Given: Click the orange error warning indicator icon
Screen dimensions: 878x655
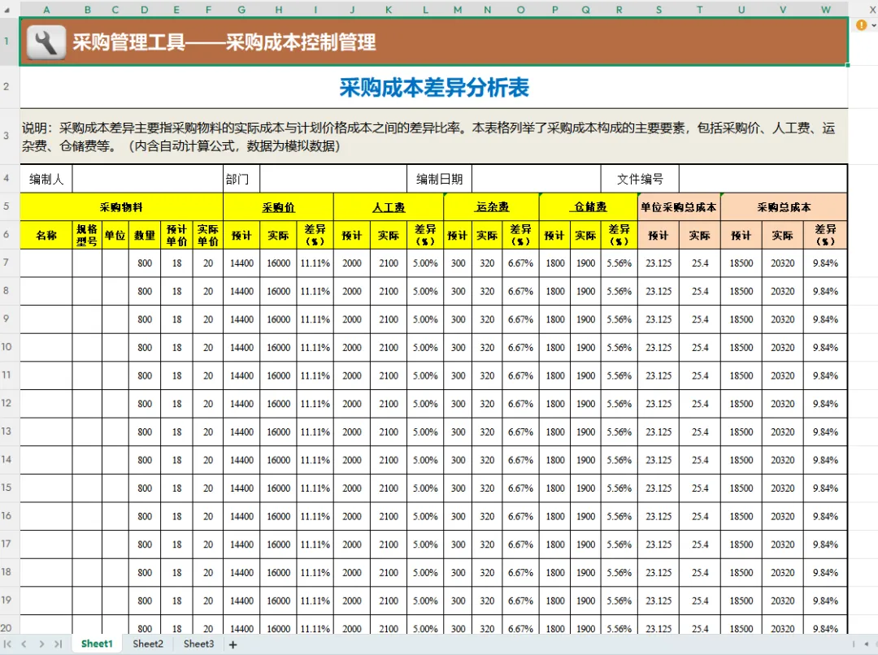Looking at the screenshot, I should 861,24.
